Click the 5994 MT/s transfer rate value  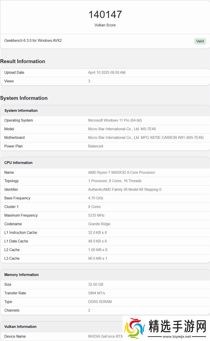[96, 293]
